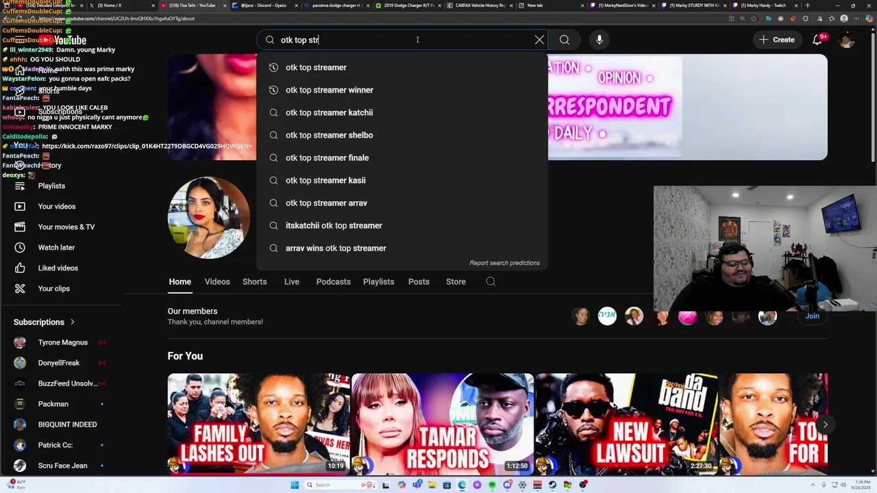This screenshot has width=877, height=493.
Task: Switch to the Videos tab
Action: coord(217,281)
